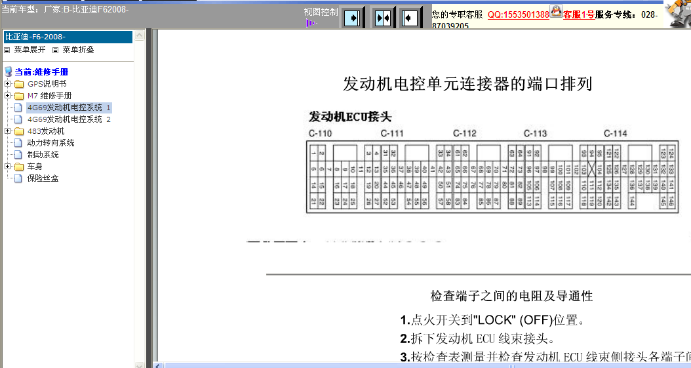This screenshot has width=691, height=368.
Task: Click the 菜单展开 small list icon
Action: (7, 51)
